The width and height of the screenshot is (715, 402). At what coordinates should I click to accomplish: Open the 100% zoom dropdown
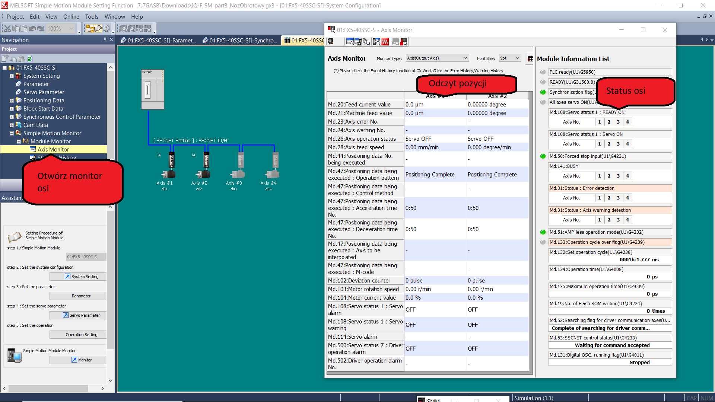[61, 28]
